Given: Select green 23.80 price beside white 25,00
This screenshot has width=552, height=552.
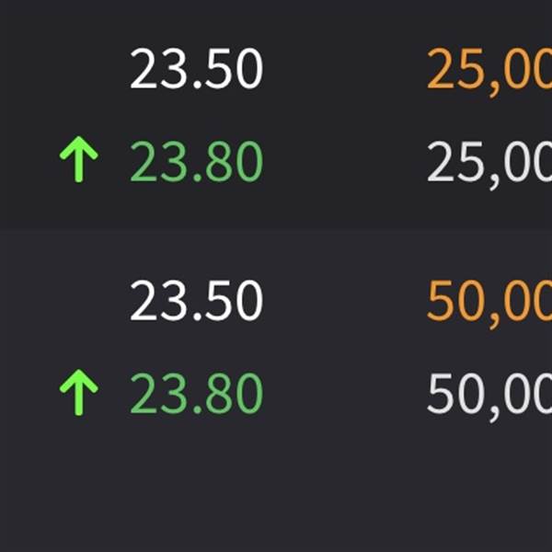Looking at the screenshot, I should pyautogui.click(x=197, y=161).
